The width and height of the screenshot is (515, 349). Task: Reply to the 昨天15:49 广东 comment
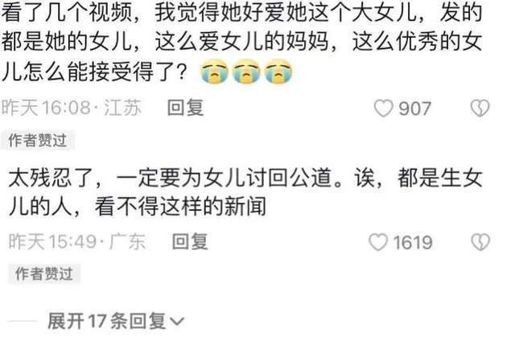click(190, 241)
